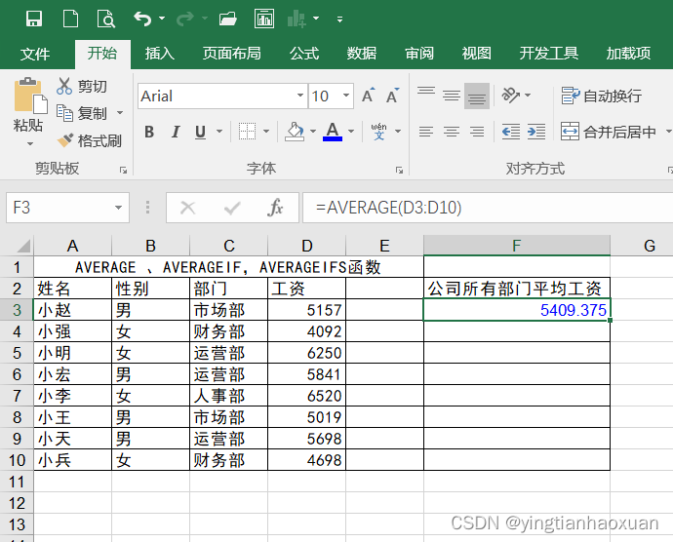Select cell containing 5409.375

coord(517,310)
